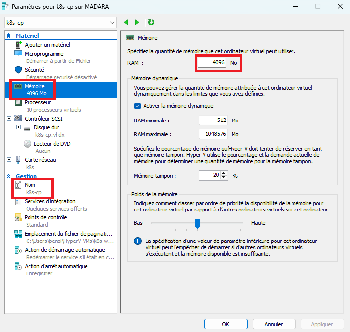Viewport: 350px width, 332px height.
Task: Open the Sécurité settings
Action: tap(34, 70)
